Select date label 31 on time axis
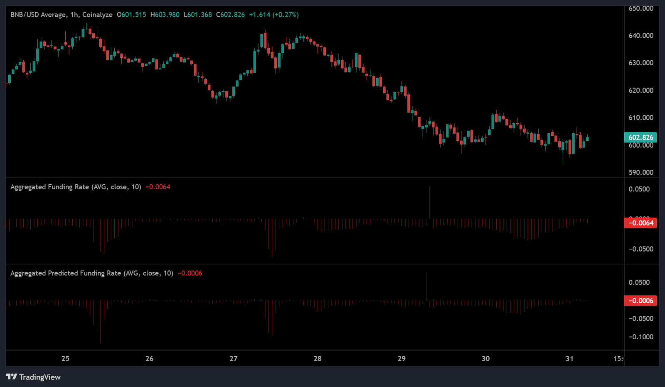665x387 pixels. (x=569, y=358)
